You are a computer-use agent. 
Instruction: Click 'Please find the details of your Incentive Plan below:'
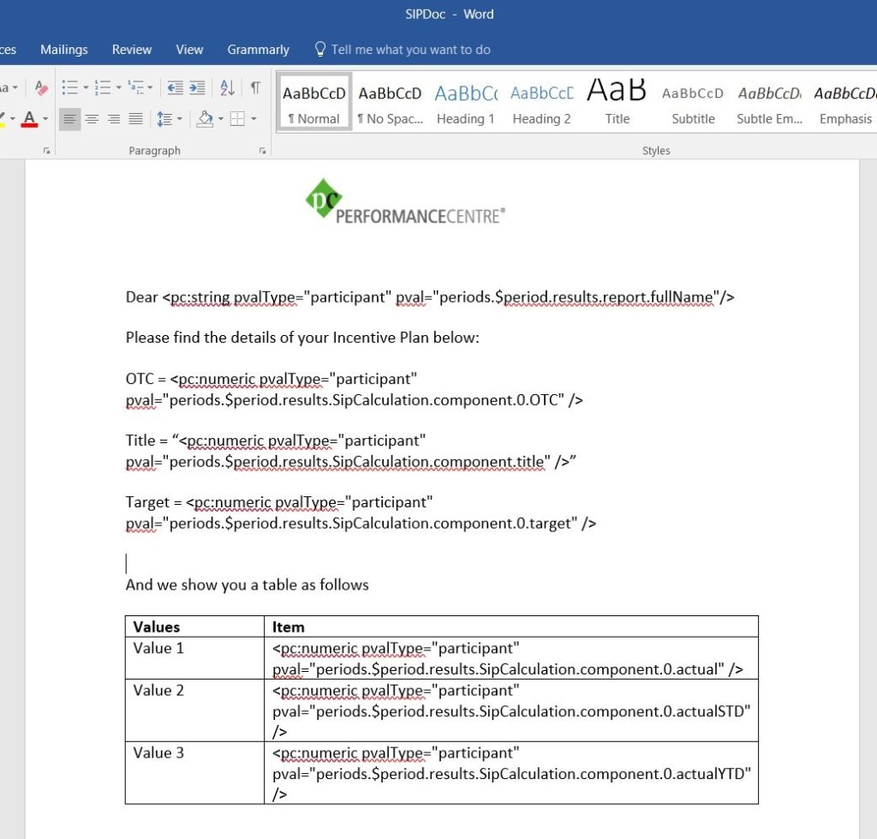click(x=302, y=338)
